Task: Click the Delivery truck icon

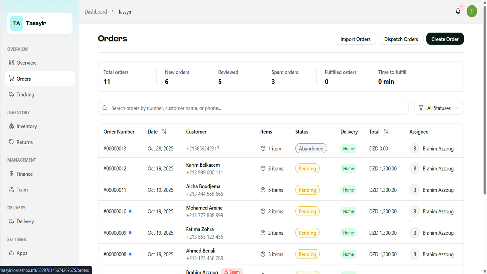Action: coord(11,221)
